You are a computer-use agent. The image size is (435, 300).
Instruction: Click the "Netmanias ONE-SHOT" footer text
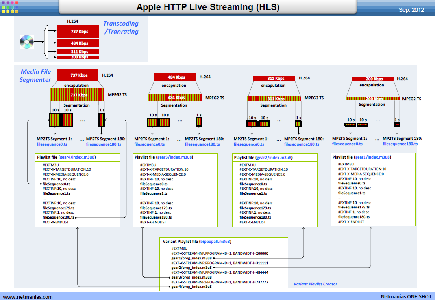(406, 297)
